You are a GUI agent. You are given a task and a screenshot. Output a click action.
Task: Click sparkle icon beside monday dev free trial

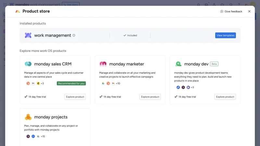[x=176, y=97]
